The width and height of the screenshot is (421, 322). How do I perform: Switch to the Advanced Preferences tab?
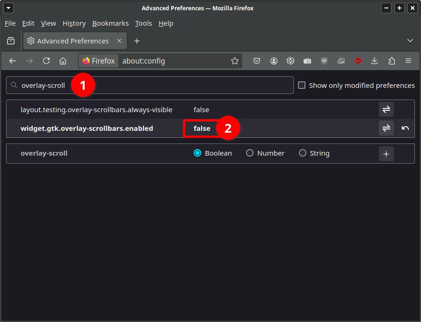(x=75, y=41)
